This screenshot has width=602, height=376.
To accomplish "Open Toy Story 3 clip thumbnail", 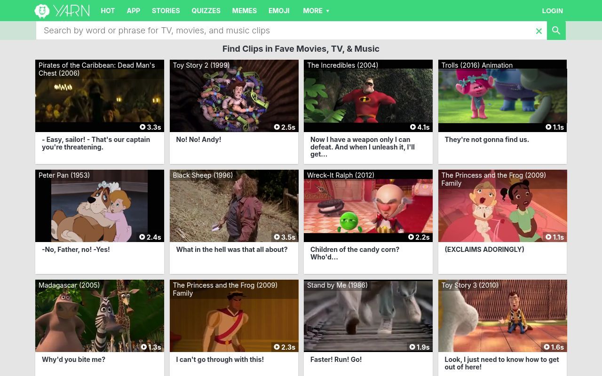I will (x=503, y=316).
